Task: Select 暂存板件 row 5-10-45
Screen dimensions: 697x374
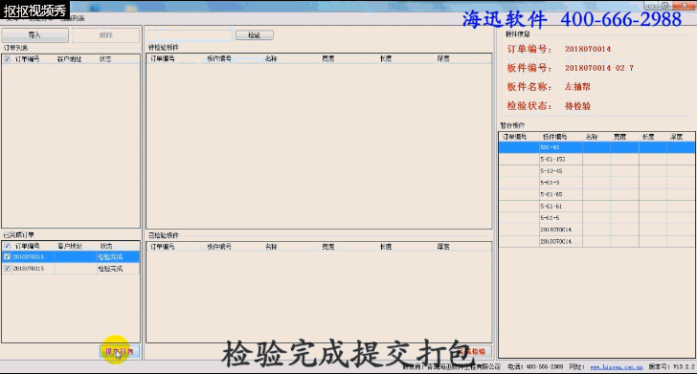Action: pyautogui.click(x=596, y=170)
